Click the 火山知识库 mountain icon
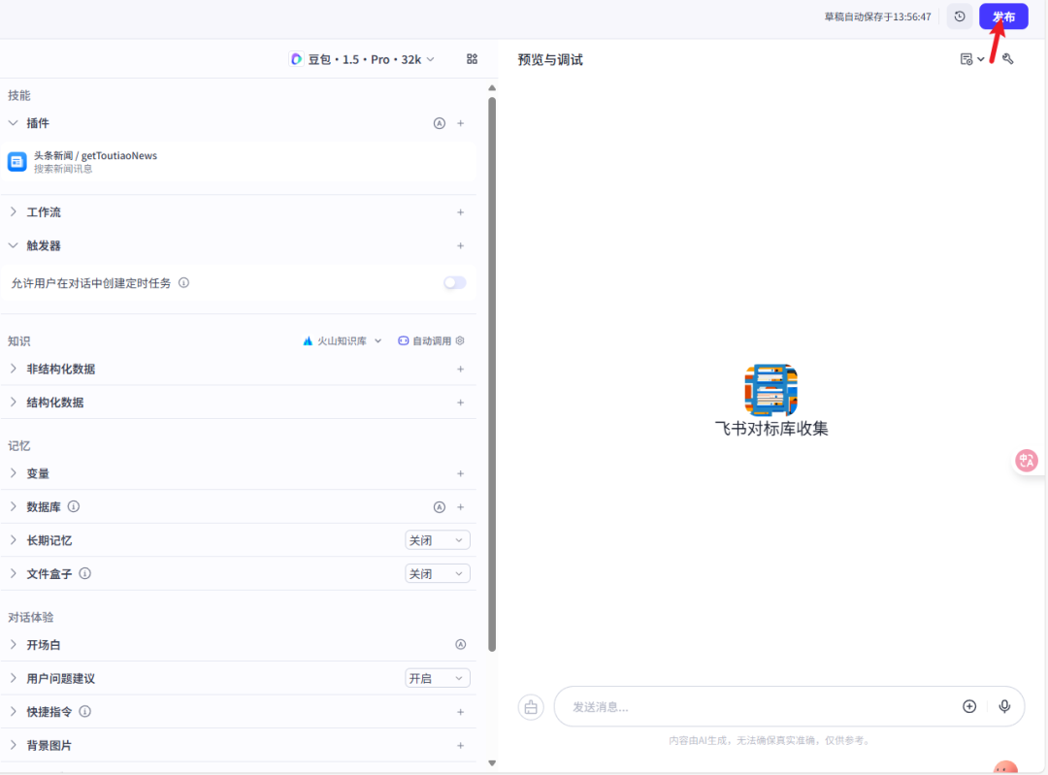Image resolution: width=1048 pixels, height=775 pixels. (308, 340)
